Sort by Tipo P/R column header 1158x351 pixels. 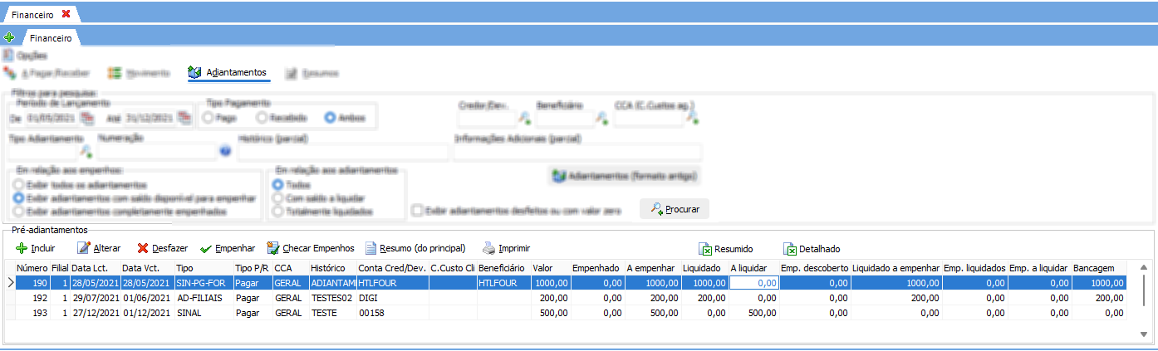[252, 269]
